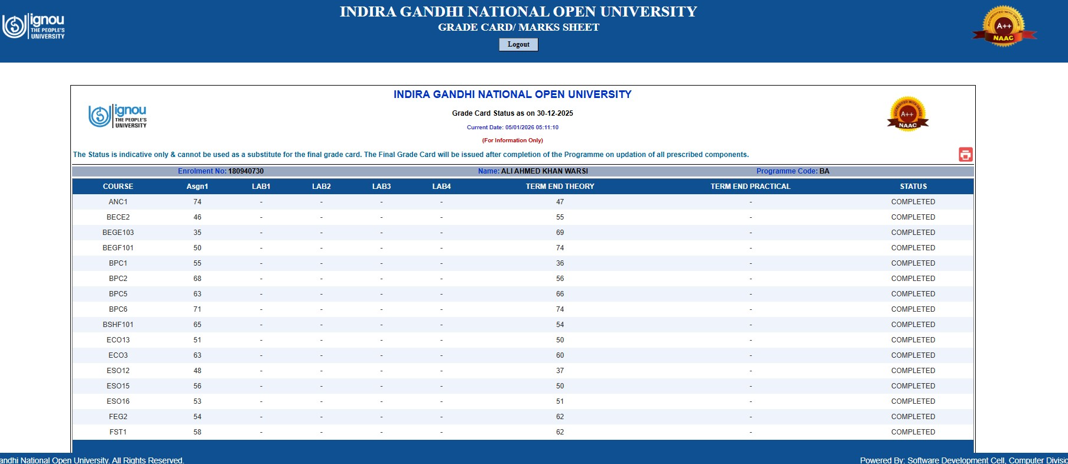Select the ECO13 course code
The image size is (1068, 464).
coord(118,340)
